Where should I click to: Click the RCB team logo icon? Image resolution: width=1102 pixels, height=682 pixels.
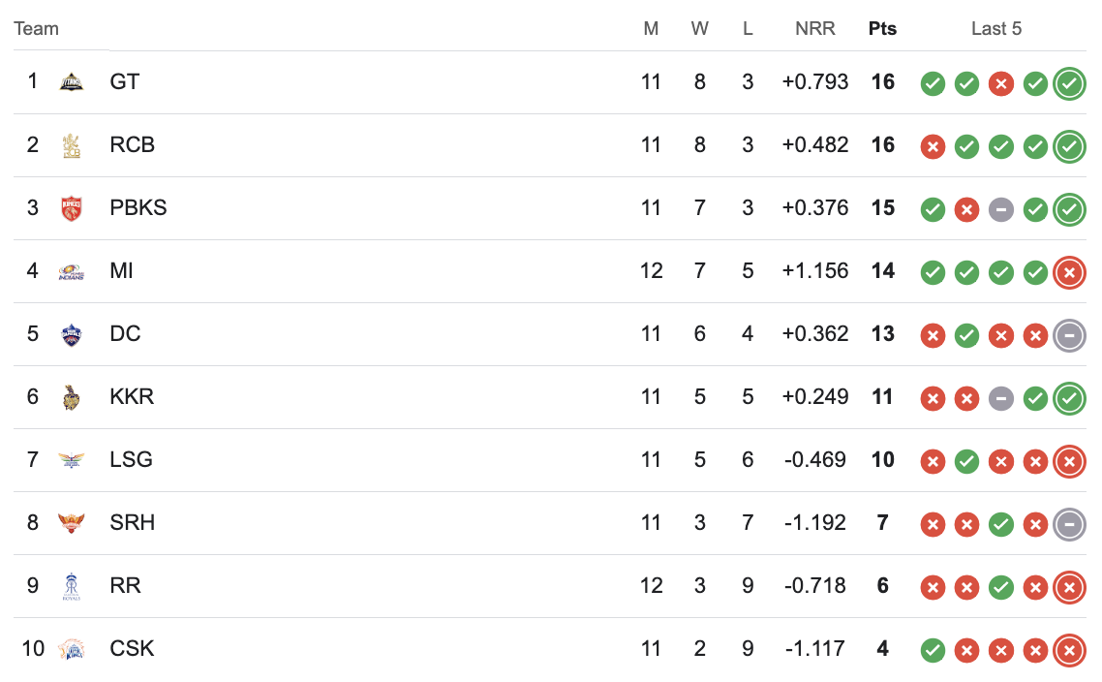click(72, 145)
